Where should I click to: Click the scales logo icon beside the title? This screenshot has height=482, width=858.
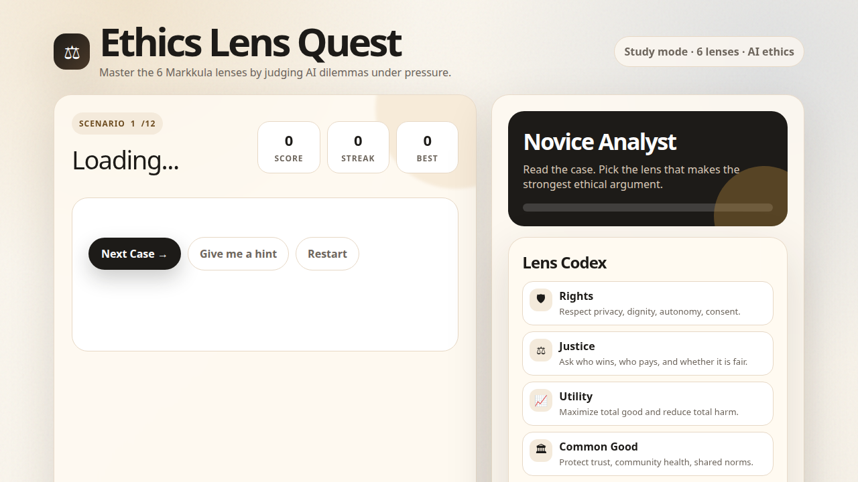click(x=72, y=52)
